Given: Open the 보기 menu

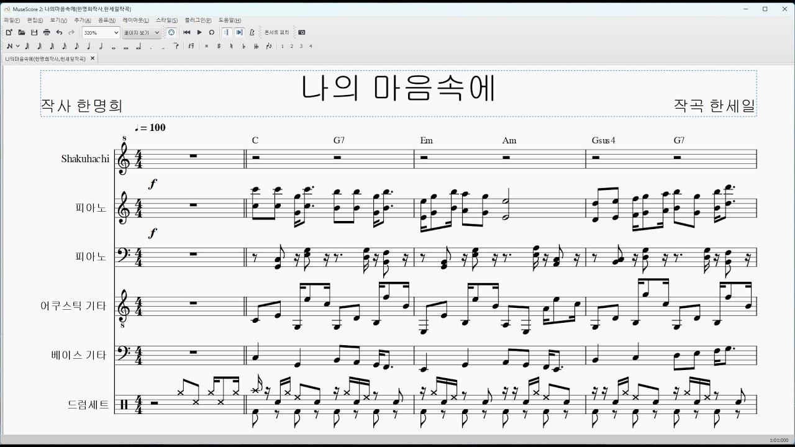Looking at the screenshot, I should [58, 20].
